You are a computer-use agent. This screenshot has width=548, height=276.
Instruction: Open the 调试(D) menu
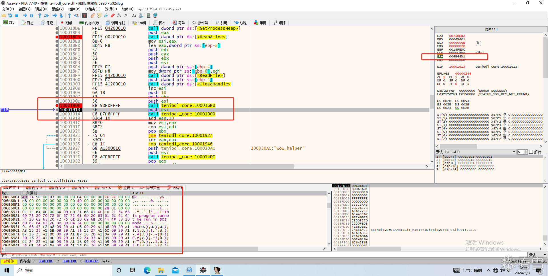[x=41, y=9]
